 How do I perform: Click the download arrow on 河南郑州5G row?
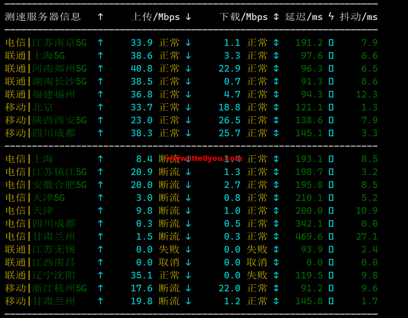[188, 69]
